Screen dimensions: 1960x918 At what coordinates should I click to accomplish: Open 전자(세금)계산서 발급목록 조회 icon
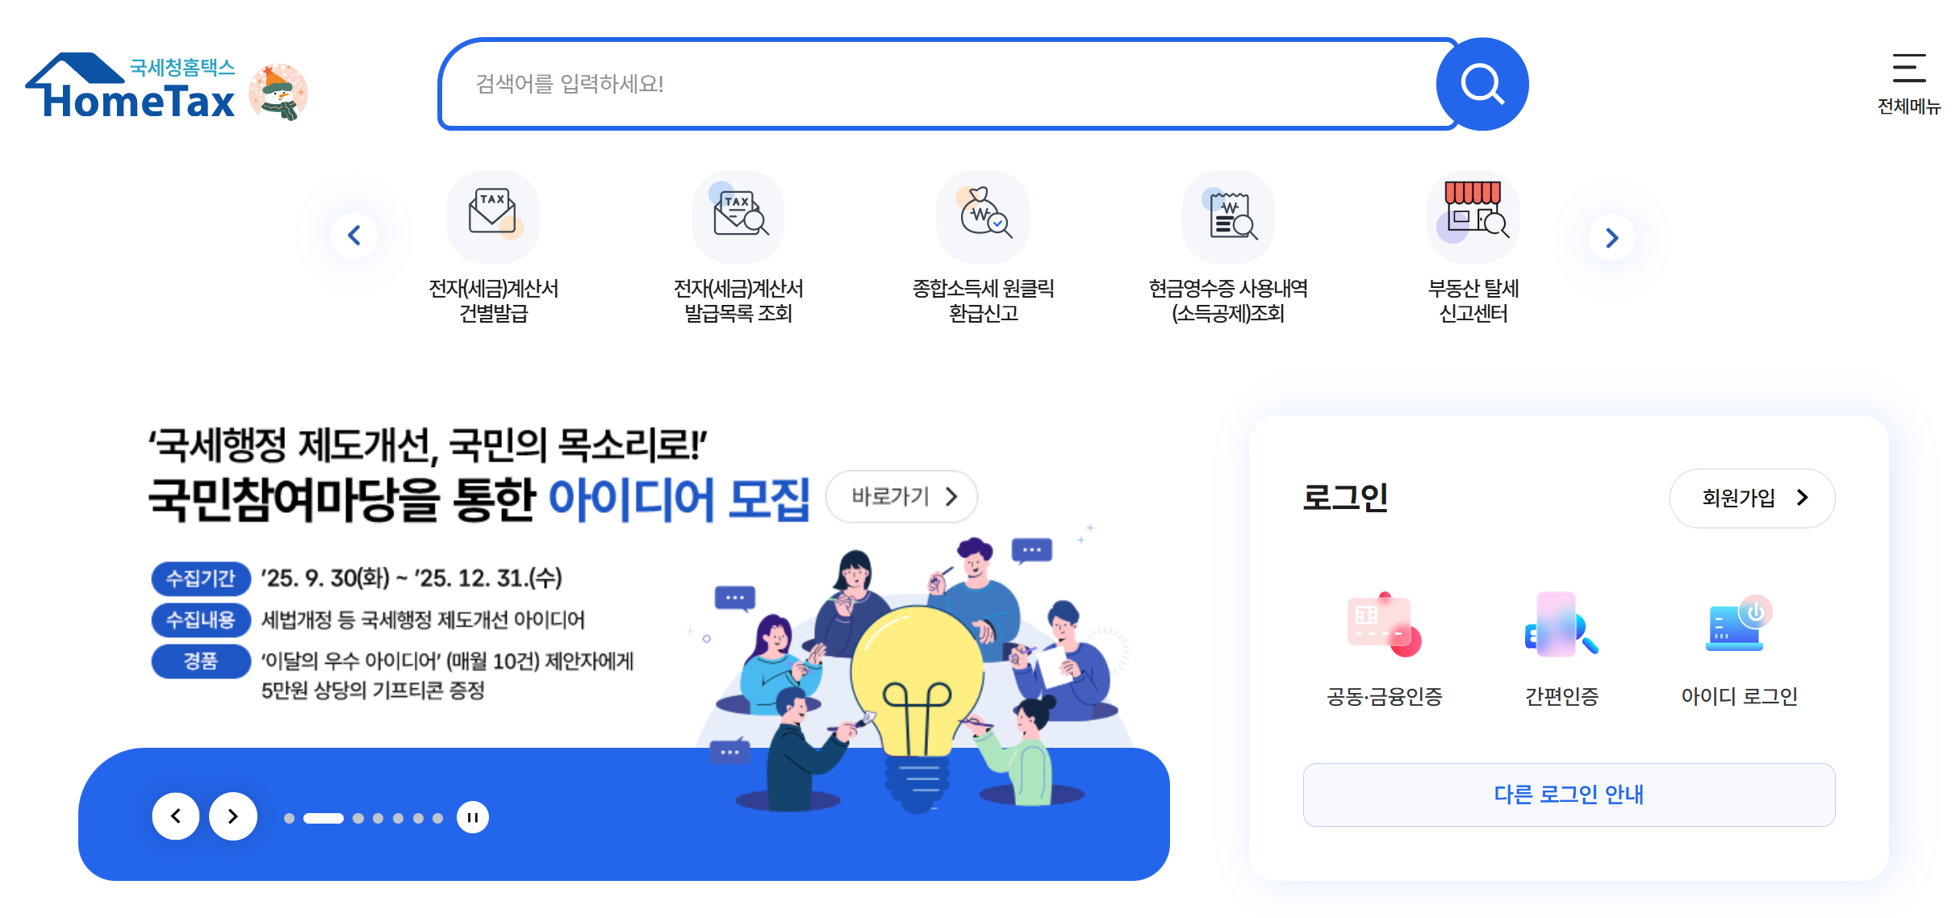[738, 215]
